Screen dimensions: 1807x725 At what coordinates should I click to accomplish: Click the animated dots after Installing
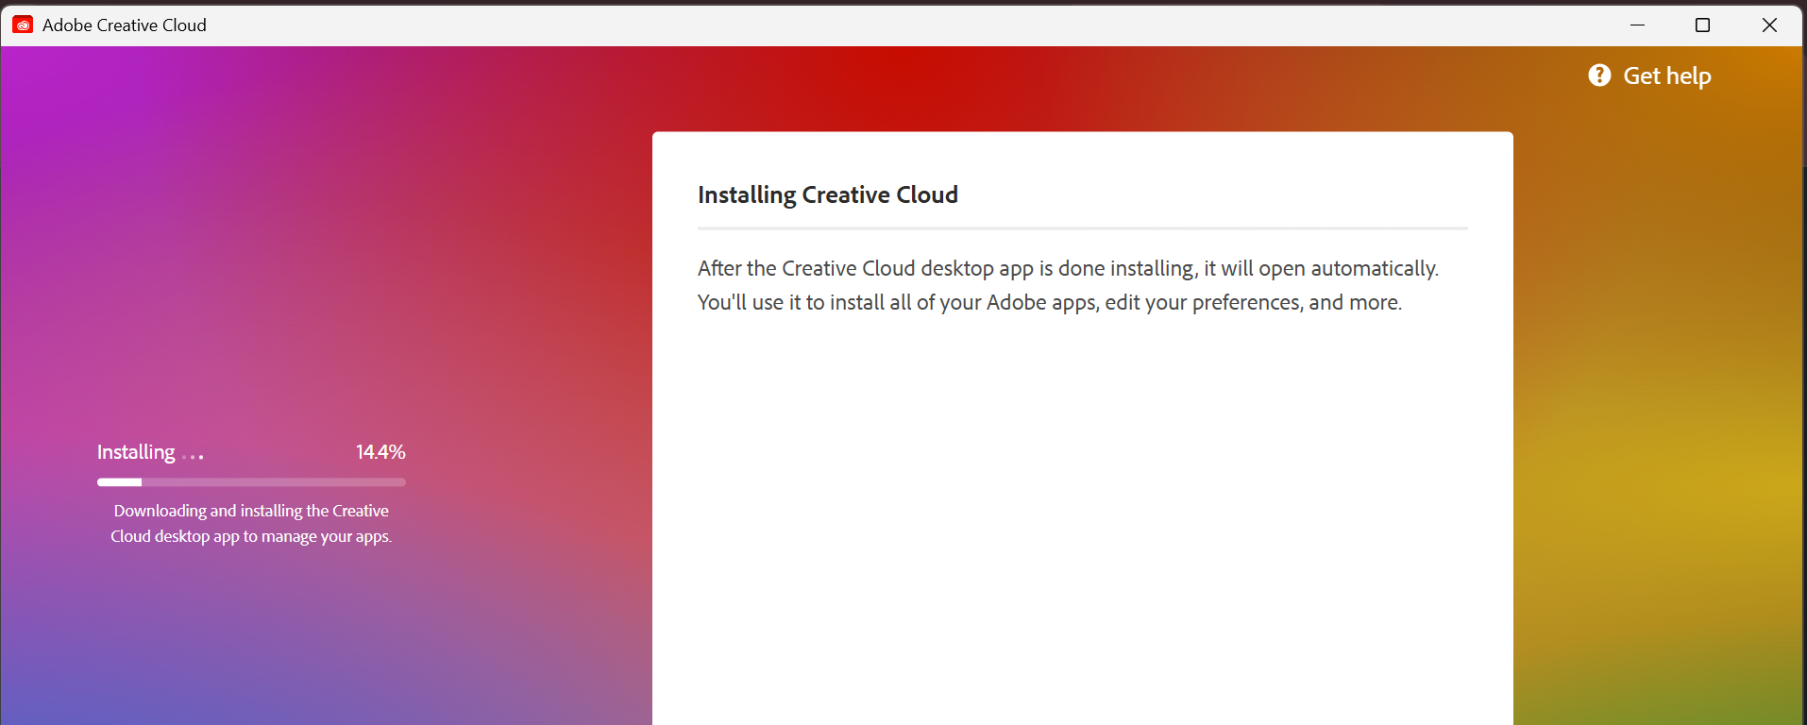193,457
